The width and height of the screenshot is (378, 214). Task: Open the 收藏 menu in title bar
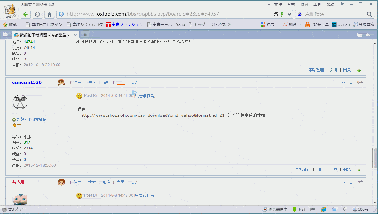pyautogui.click(x=304, y=4)
